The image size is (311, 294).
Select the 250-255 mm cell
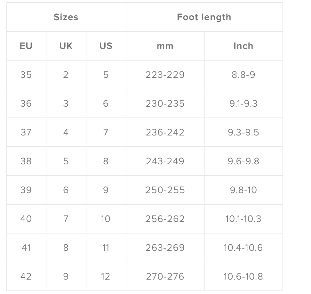165,190
